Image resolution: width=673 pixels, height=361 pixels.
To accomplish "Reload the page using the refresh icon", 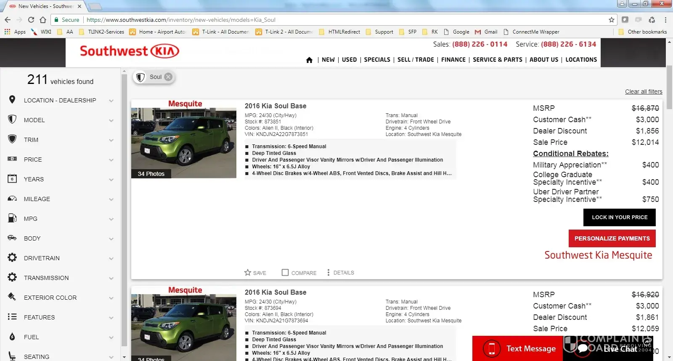I will point(31,20).
